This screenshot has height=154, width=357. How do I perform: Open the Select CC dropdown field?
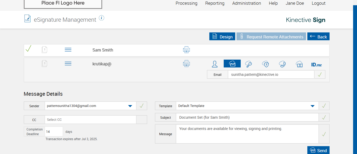[x=90, y=120]
